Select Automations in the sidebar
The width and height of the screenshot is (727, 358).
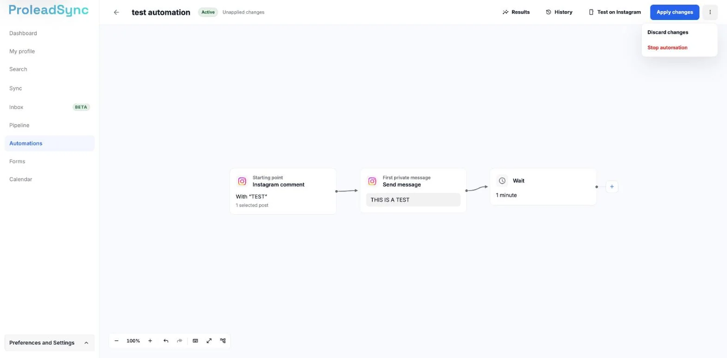coord(50,143)
